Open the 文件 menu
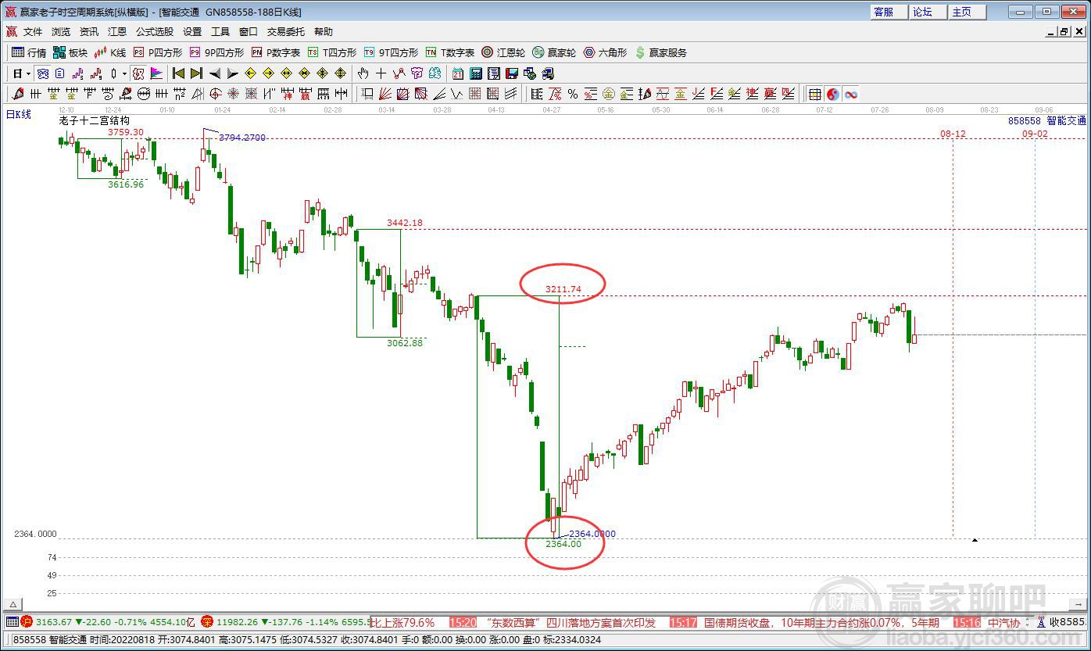Image resolution: width=1091 pixels, height=651 pixels. tap(33, 31)
